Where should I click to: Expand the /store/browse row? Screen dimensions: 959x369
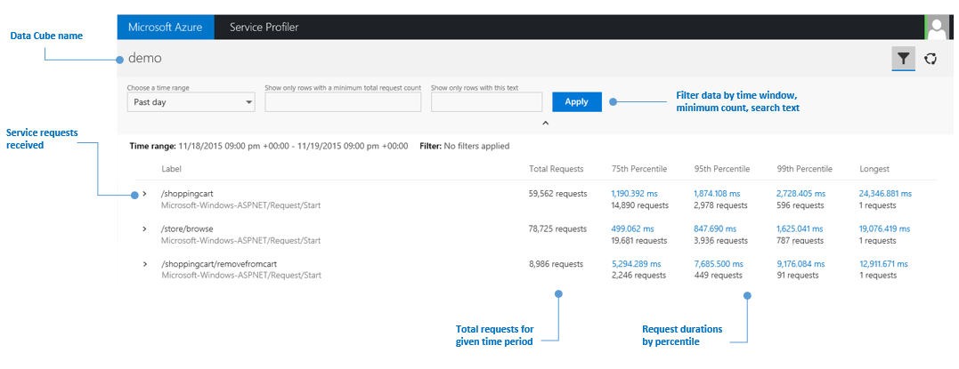click(145, 229)
